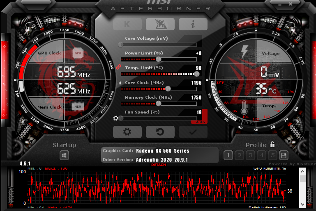This screenshot has height=211, width=316.
Task: Select profile slot 5
Action: 273,155
